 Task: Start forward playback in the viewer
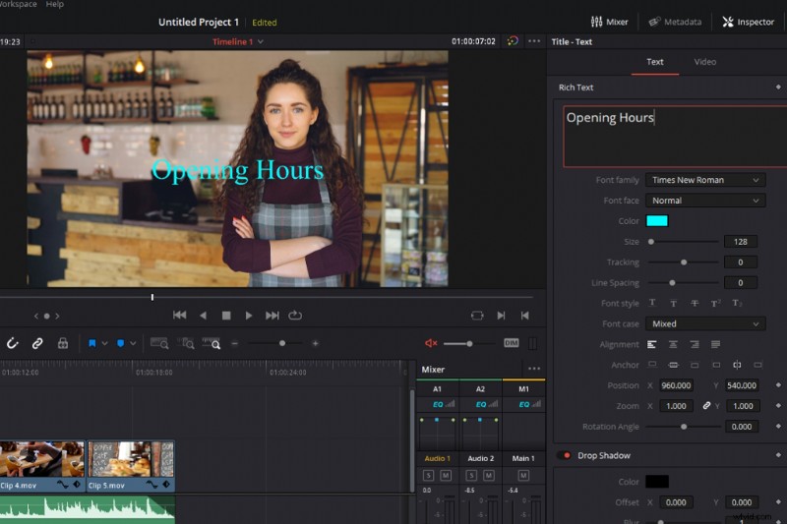click(249, 316)
